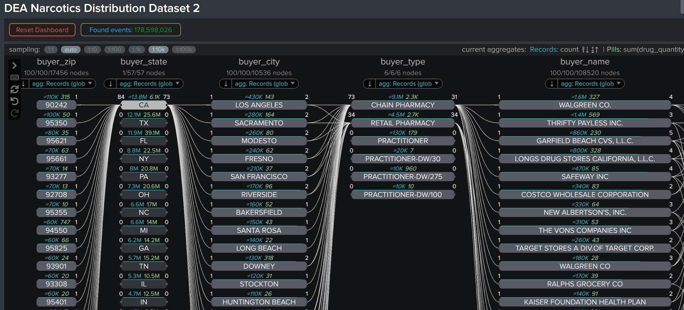Image resolution: width=684 pixels, height=310 pixels.
Task: Select the NY state node
Action: 144,159
